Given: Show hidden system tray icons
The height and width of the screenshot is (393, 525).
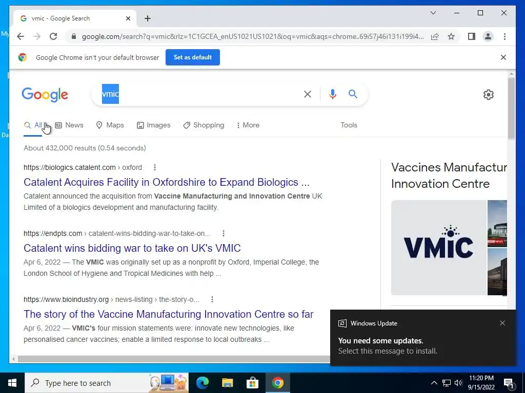Looking at the screenshot, I should pyautogui.click(x=434, y=383).
